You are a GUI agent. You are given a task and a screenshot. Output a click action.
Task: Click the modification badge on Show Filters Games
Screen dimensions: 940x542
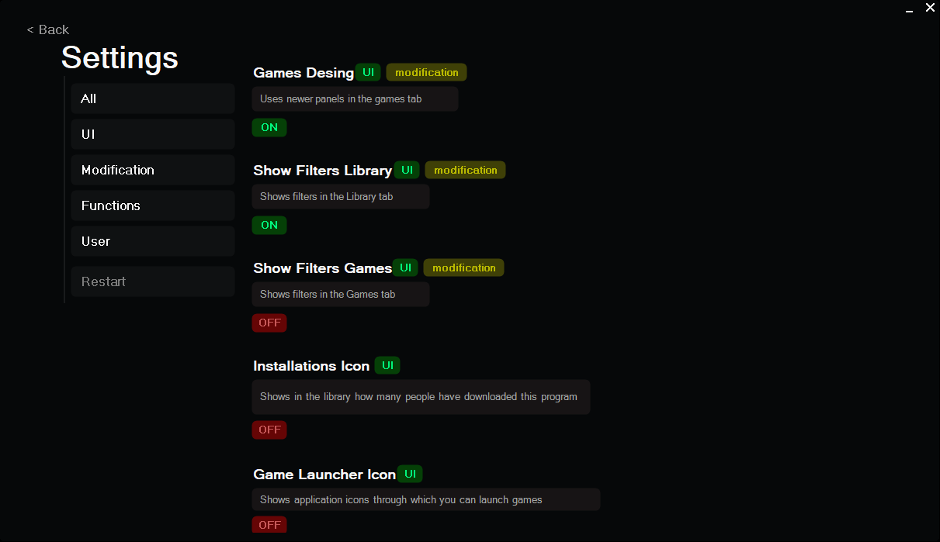point(463,267)
